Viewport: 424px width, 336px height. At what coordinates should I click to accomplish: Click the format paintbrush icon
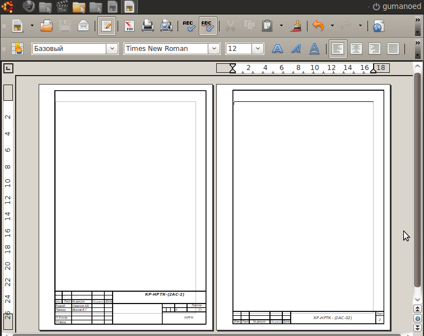[298, 26]
